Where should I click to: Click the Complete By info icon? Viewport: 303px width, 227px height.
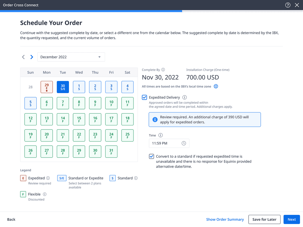tap(163, 70)
